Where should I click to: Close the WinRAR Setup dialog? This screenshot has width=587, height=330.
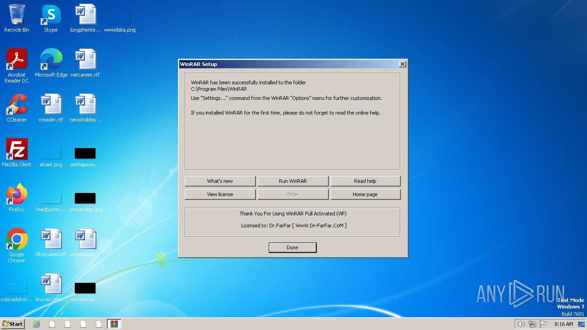pyautogui.click(x=402, y=64)
